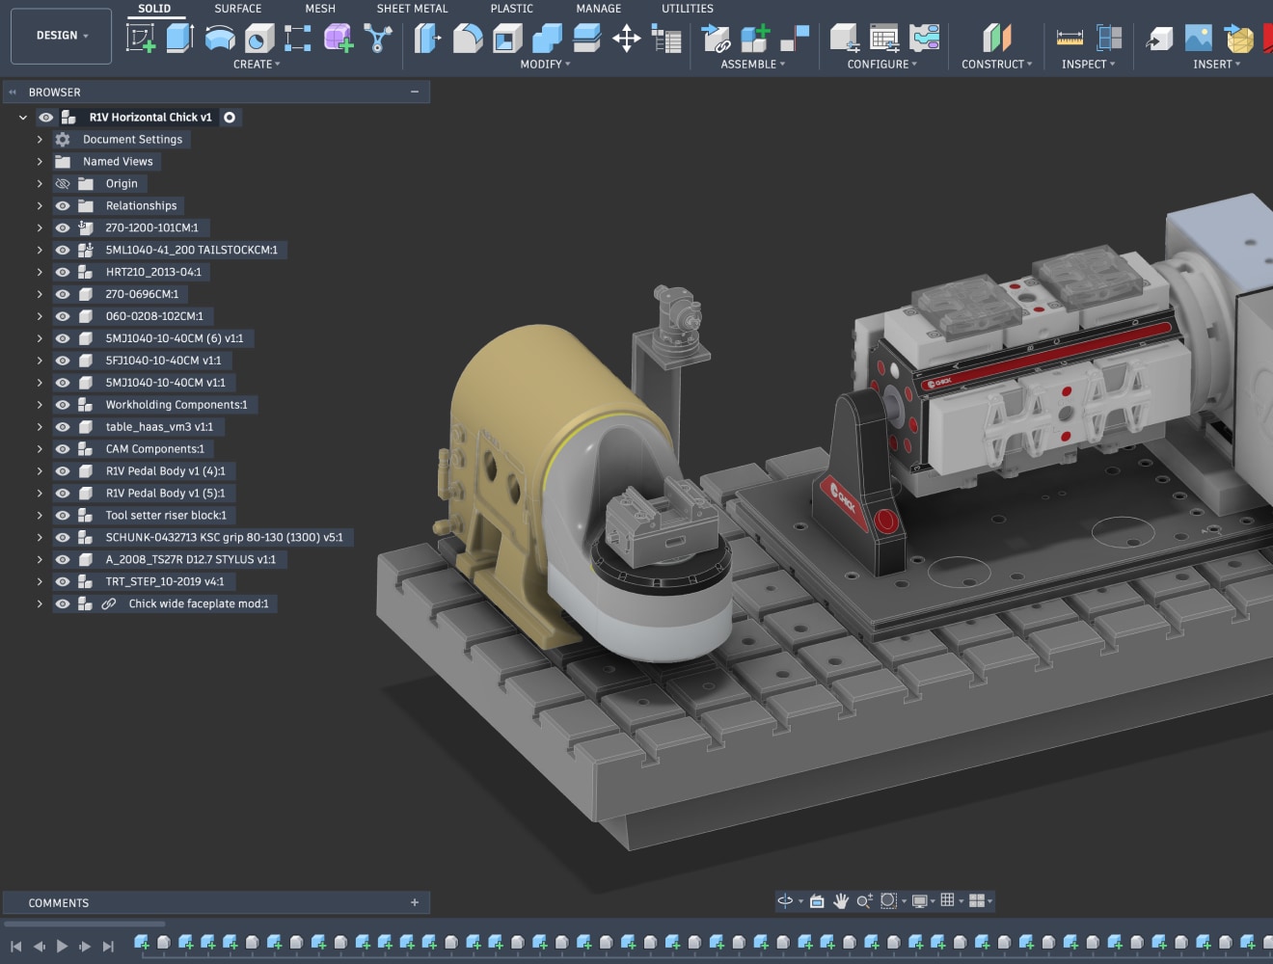This screenshot has width=1273, height=964.
Task: Hide Chick wide faceplate mod:1
Action: [63, 603]
